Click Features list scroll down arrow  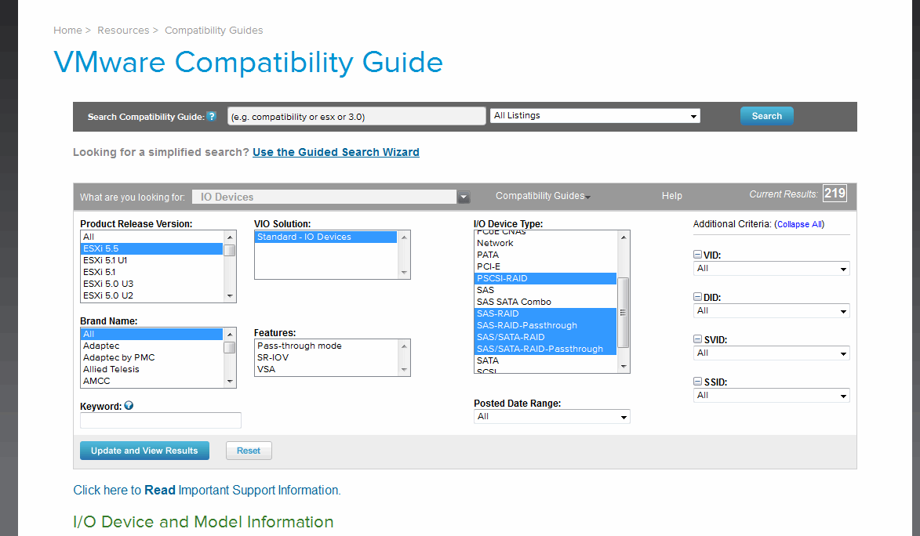click(x=404, y=369)
